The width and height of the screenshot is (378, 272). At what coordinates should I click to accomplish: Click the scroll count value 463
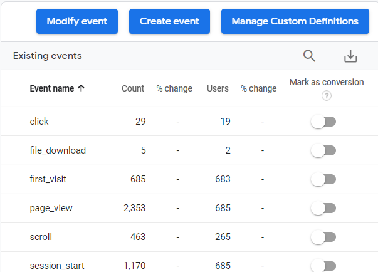coord(138,237)
